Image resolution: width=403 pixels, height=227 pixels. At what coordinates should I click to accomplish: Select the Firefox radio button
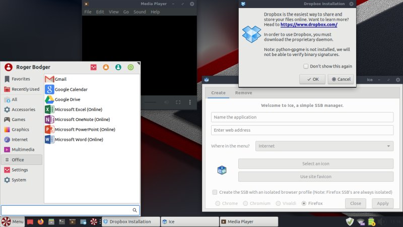[304, 203]
